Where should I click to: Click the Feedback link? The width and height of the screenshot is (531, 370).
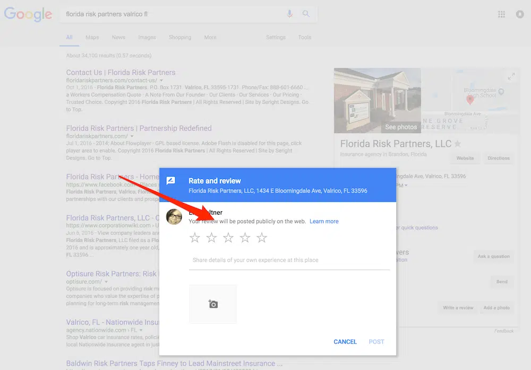(504, 331)
